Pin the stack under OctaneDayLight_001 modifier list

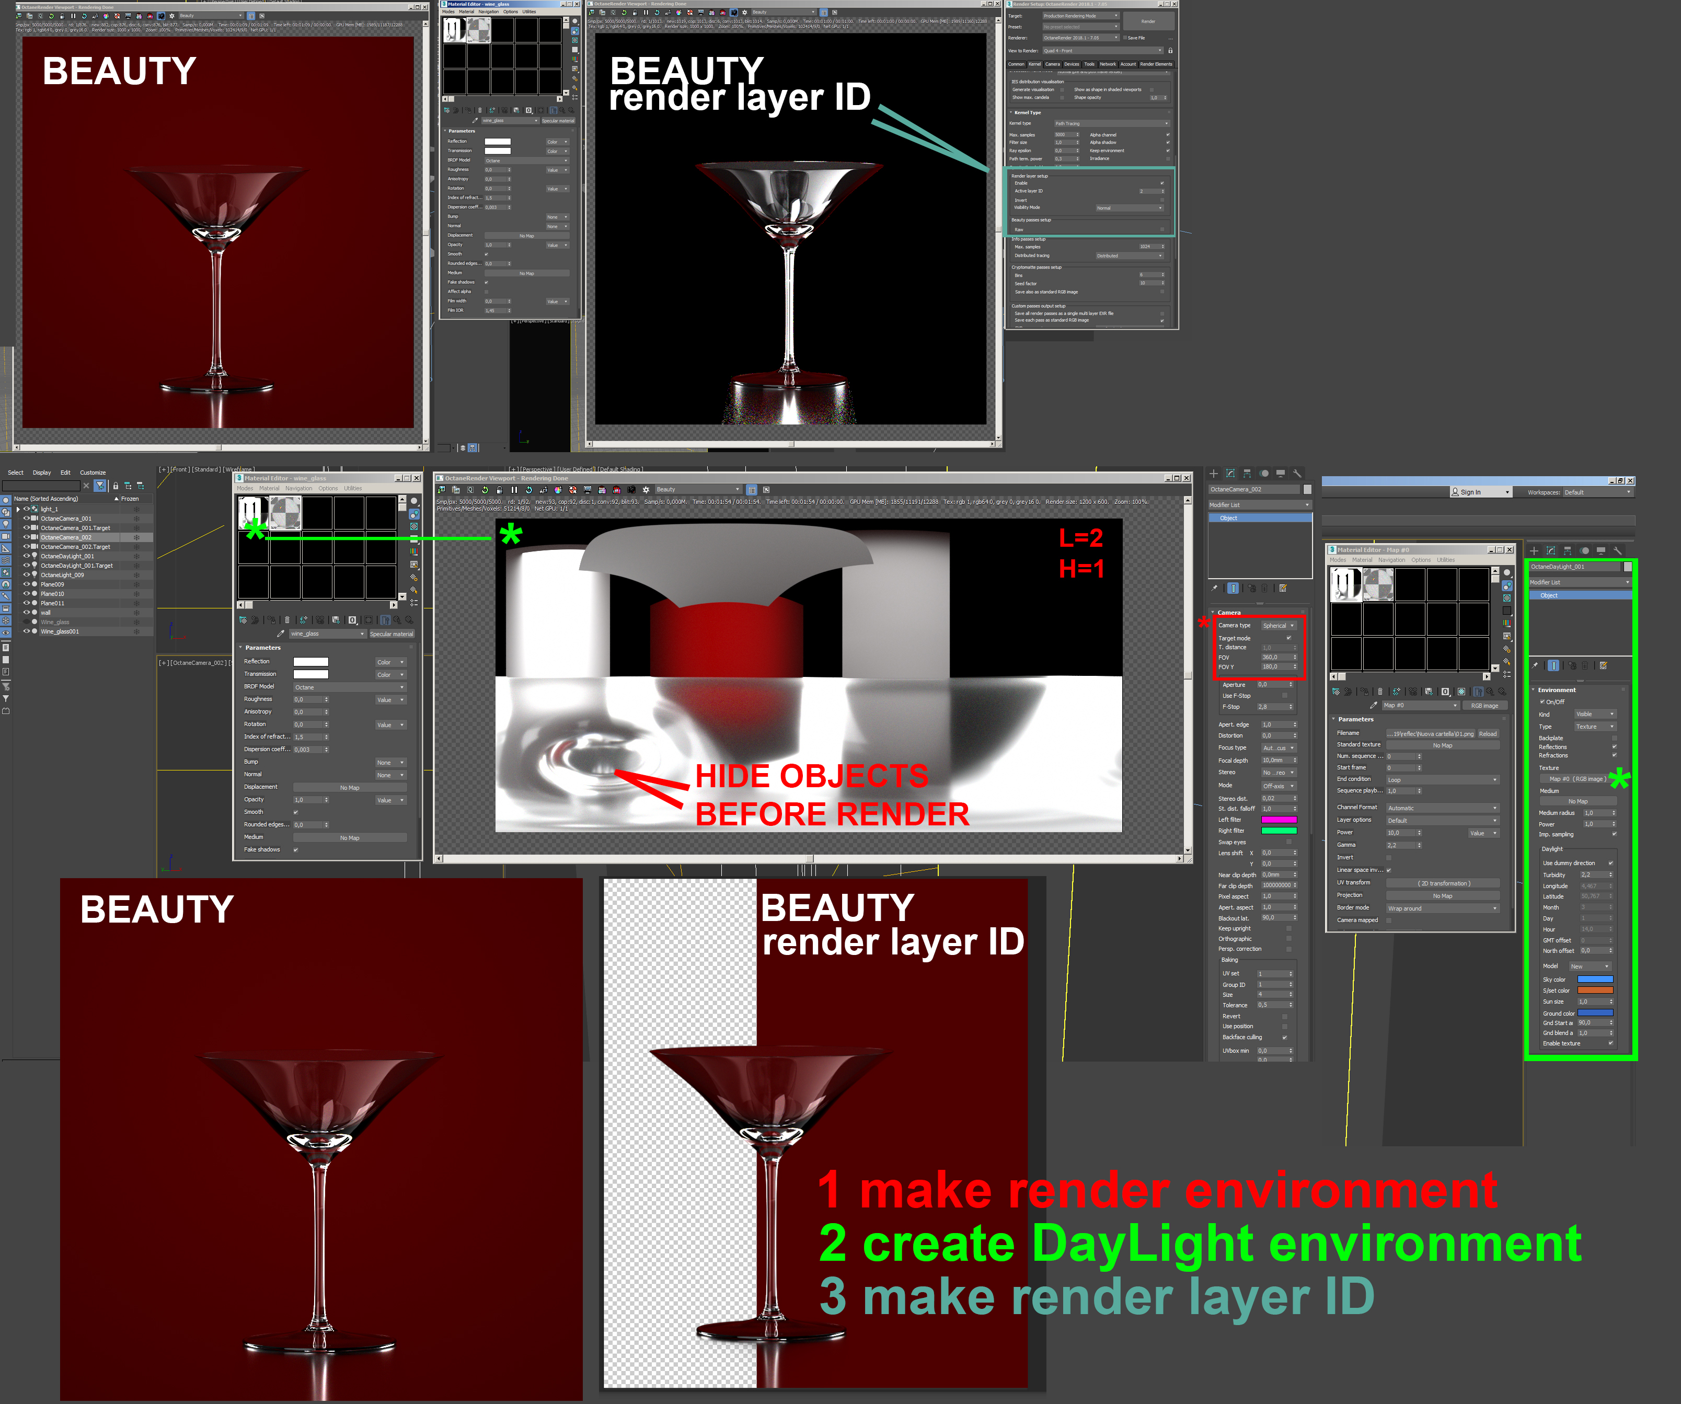pos(1535,665)
